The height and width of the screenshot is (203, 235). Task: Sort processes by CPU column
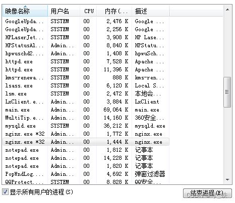click(88, 11)
